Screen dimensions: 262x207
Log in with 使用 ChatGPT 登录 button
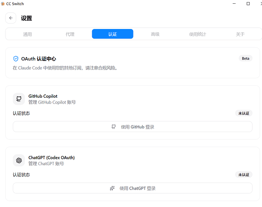click(x=133, y=188)
